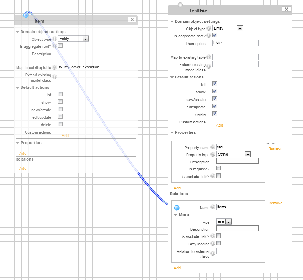Check the list action for Item
Screen dimensions: 303x280
point(60,94)
